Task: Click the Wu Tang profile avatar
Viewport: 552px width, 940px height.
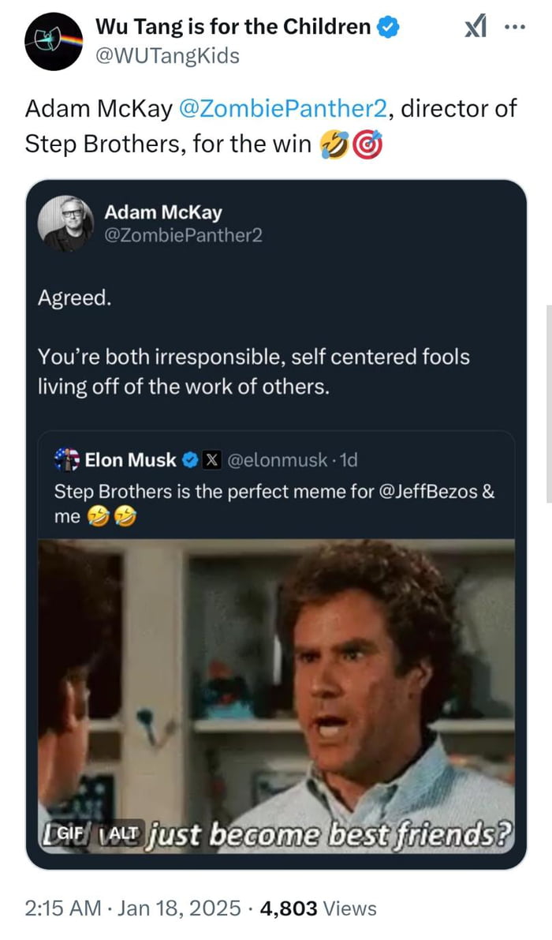Action: point(54,38)
